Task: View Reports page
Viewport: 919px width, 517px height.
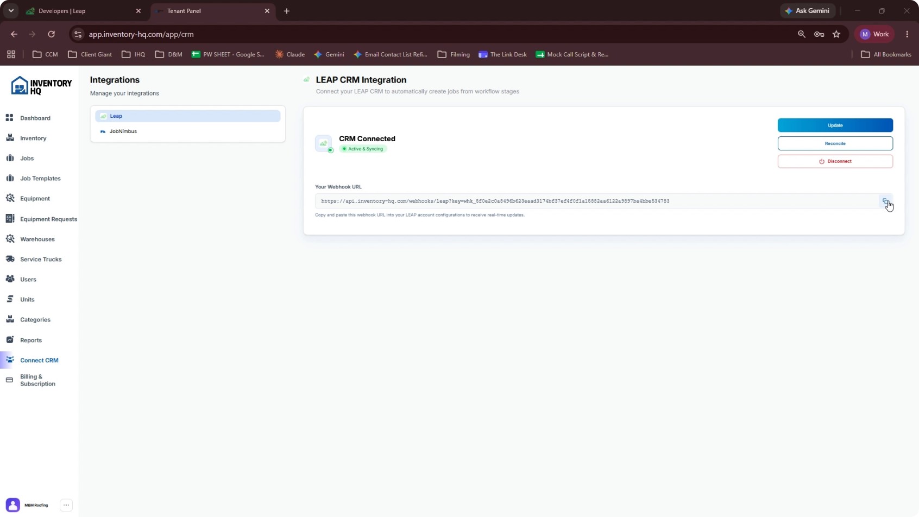Action: [31, 340]
